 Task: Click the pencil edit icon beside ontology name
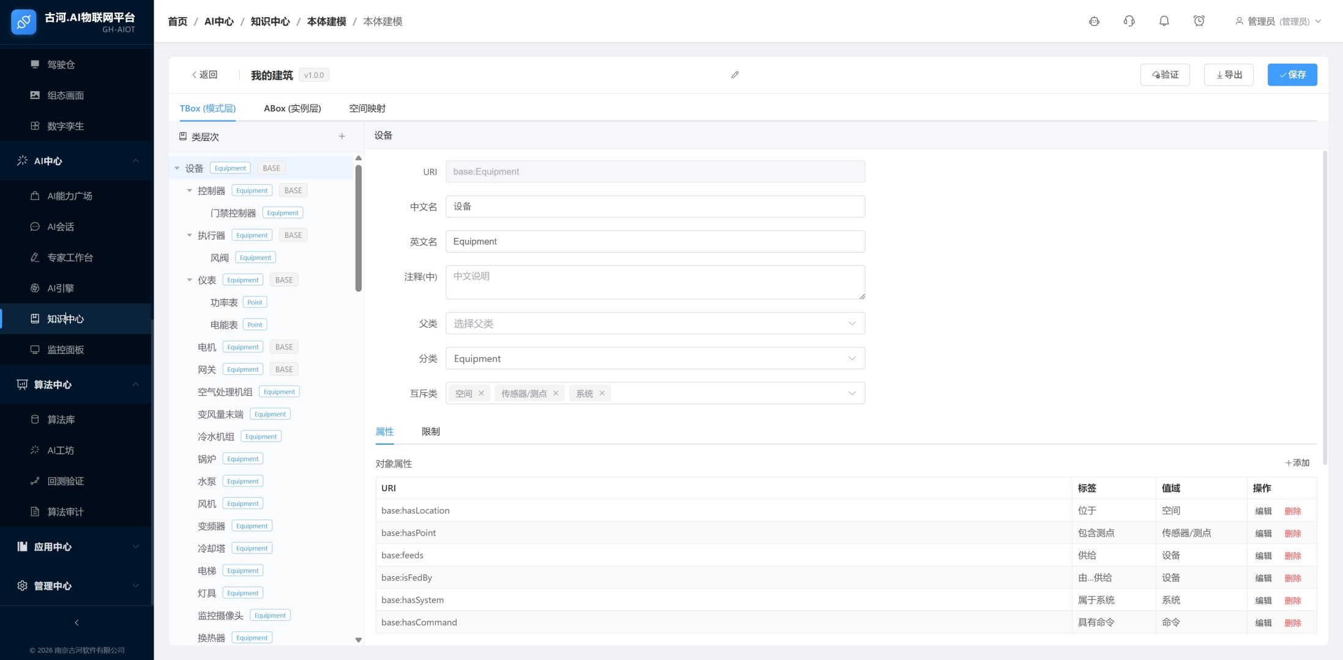point(735,75)
